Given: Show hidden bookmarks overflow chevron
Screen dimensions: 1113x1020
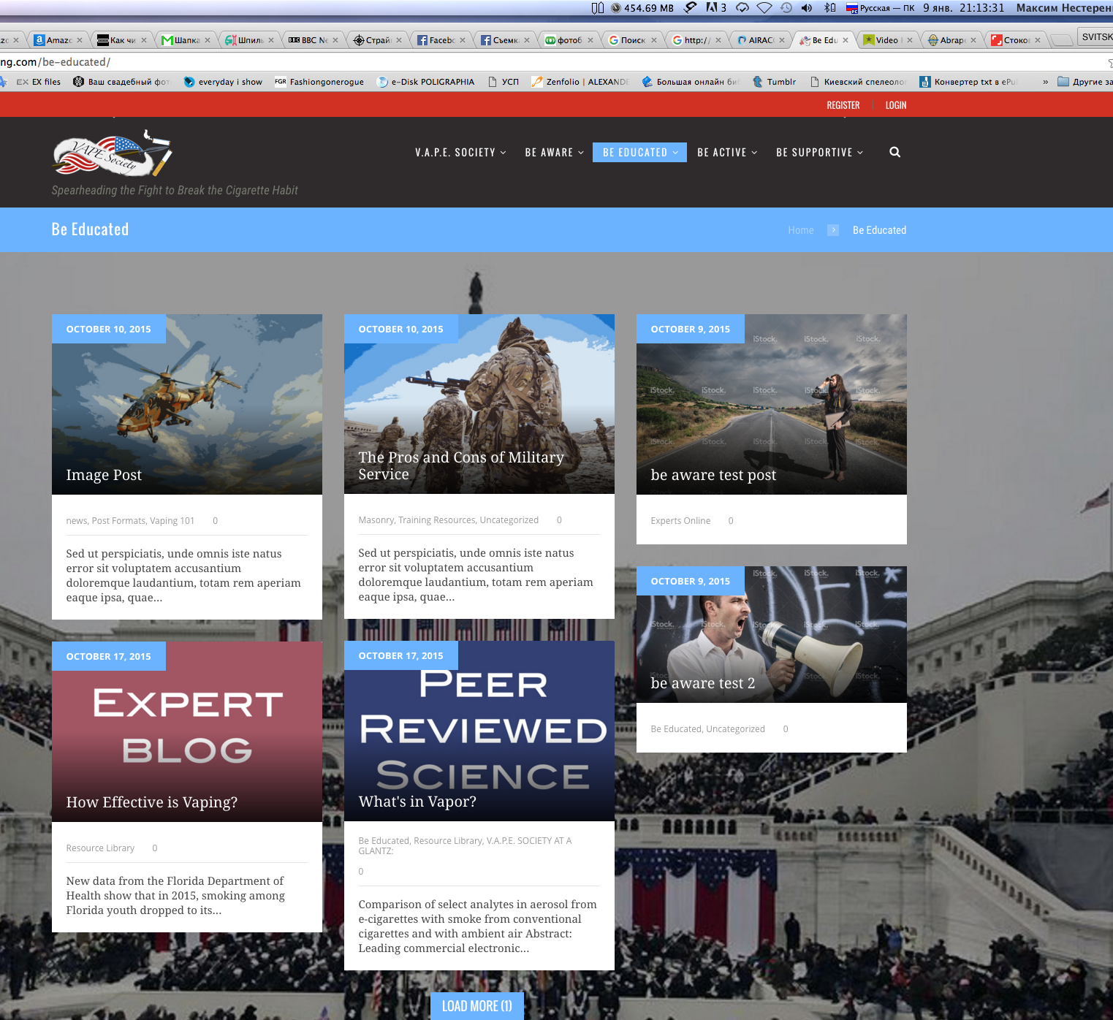Looking at the screenshot, I should click(1045, 82).
